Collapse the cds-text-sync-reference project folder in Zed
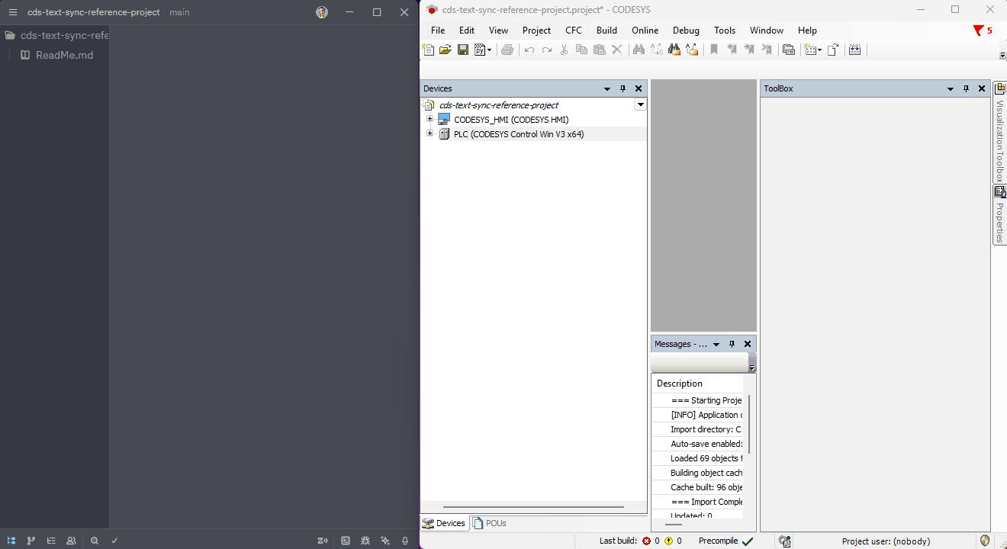Screen dimensions: 1007x549 (x=55, y=35)
